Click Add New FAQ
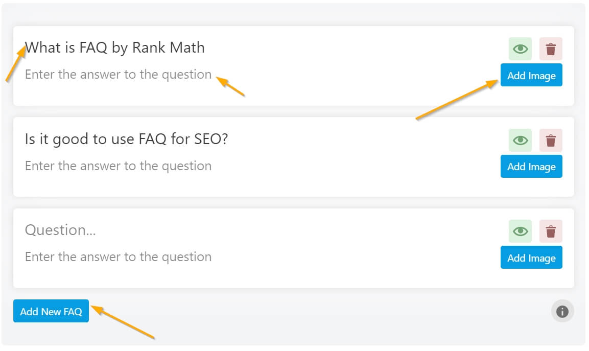This screenshot has height=351, width=589. point(51,311)
